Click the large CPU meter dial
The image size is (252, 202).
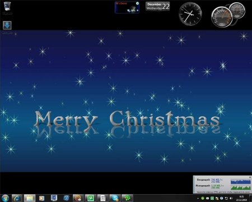[x=222, y=17]
